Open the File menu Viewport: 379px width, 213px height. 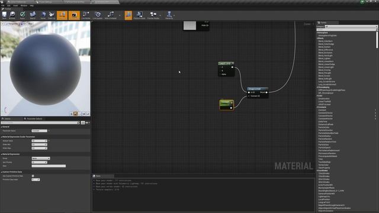(2, 5)
